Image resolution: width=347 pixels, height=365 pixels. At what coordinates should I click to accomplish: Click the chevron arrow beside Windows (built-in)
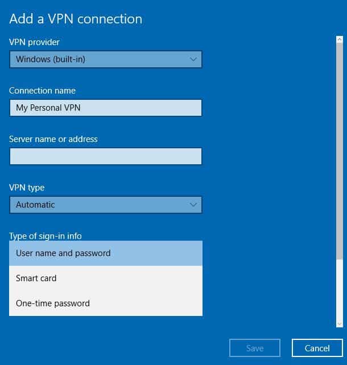193,59
